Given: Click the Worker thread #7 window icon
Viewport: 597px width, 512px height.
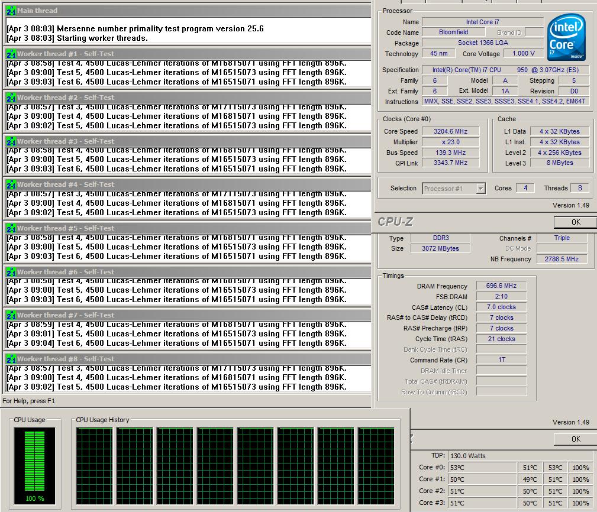Looking at the screenshot, I should point(11,315).
